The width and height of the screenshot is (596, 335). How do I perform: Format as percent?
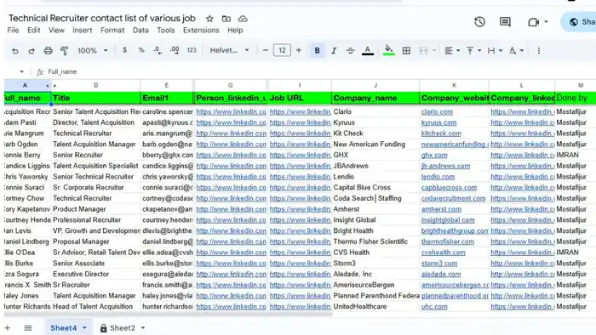click(x=141, y=50)
